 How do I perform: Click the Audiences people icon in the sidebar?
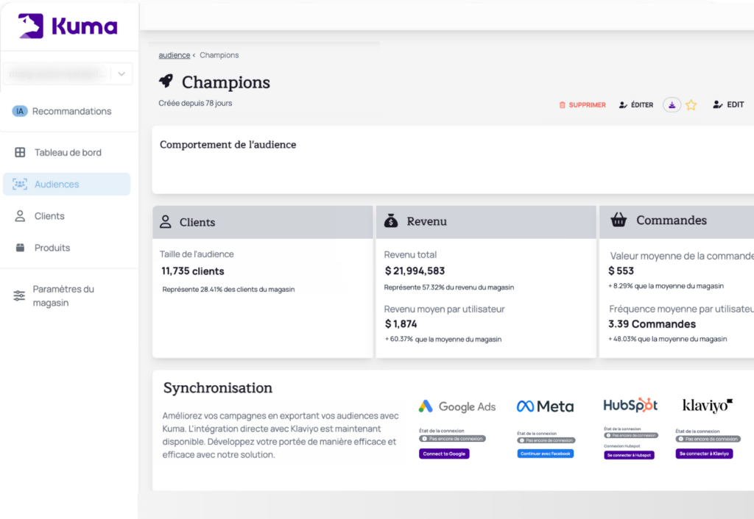pyautogui.click(x=20, y=184)
